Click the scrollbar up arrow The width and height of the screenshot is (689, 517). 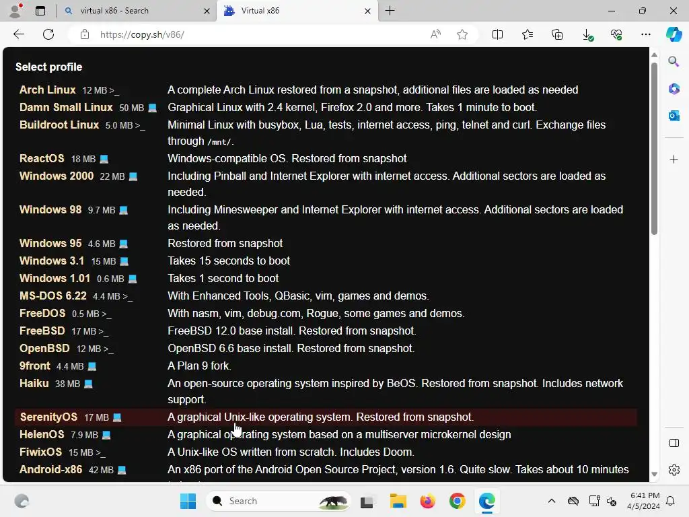coord(654,55)
